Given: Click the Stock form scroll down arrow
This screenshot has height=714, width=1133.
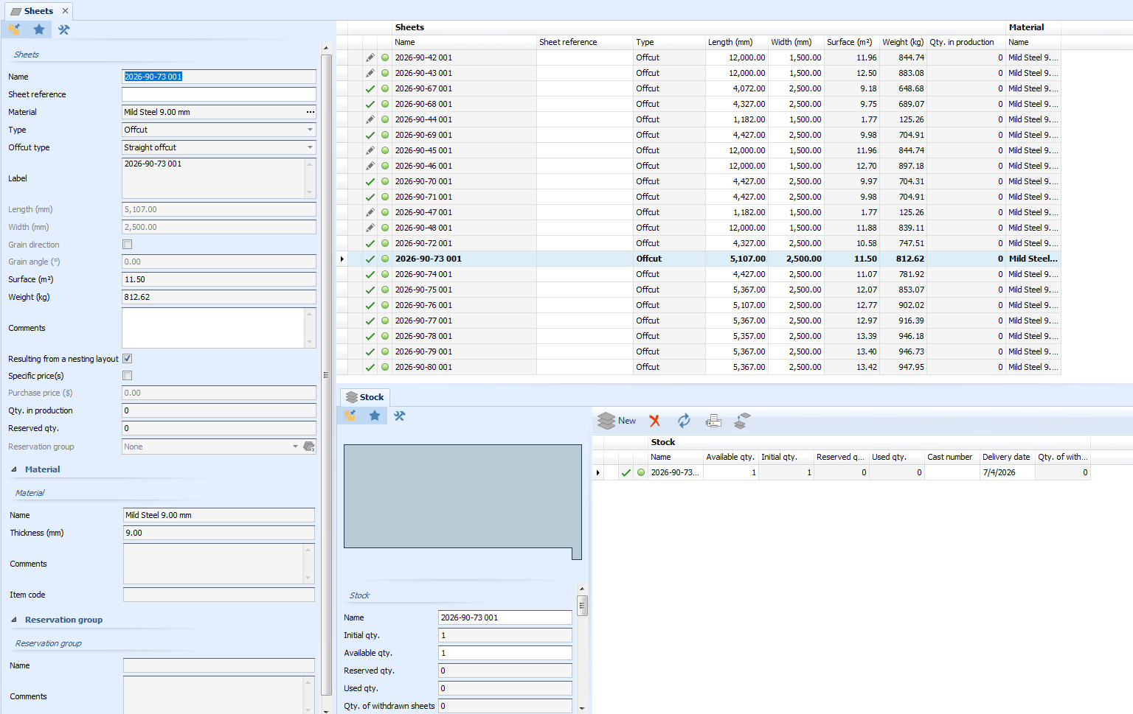Looking at the screenshot, I should click(582, 708).
